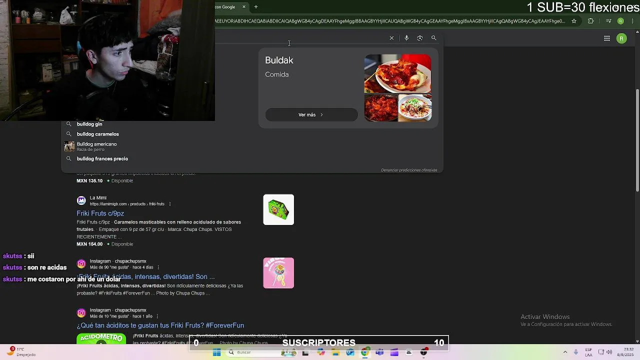Viewport: 640px width, 360px height.
Task: Click the Ver más button on Buldak card
Action: tap(311, 114)
